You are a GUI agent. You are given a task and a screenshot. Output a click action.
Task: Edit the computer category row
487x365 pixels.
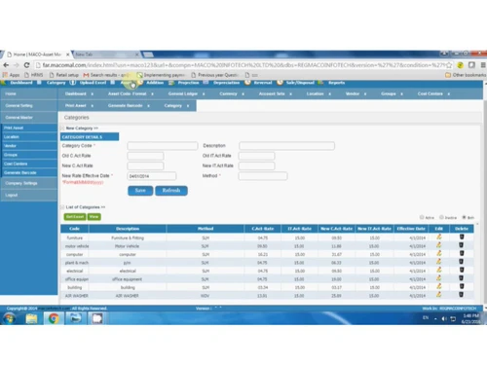click(438, 253)
